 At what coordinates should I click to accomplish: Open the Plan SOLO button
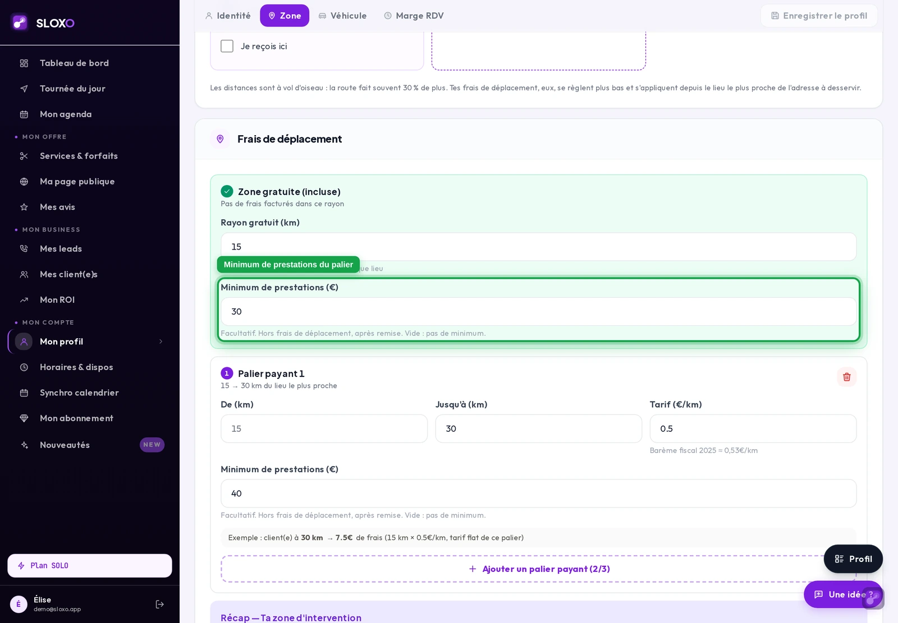[90, 566]
